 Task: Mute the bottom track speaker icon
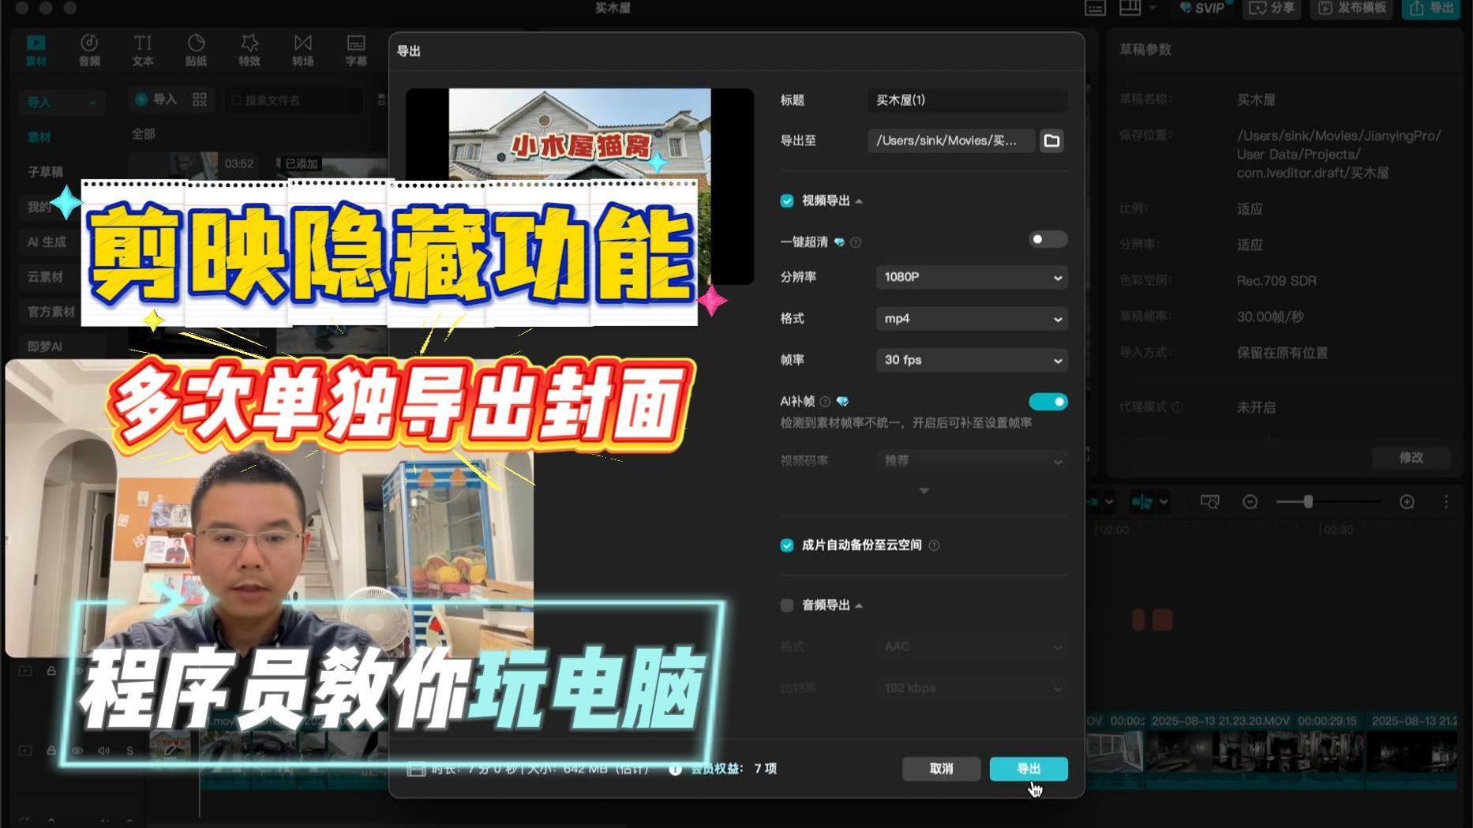(103, 751)
